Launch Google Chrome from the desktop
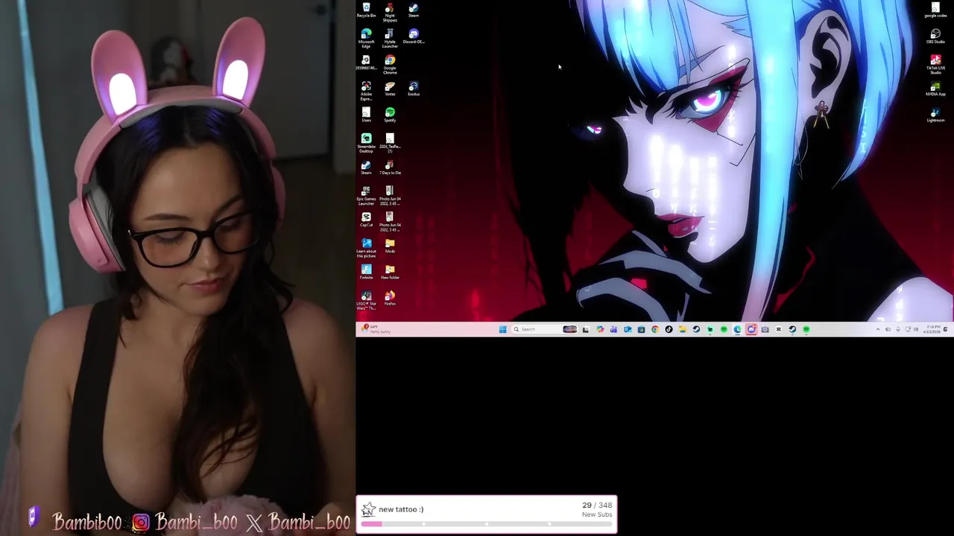954x536 pixels. (390, 65)
